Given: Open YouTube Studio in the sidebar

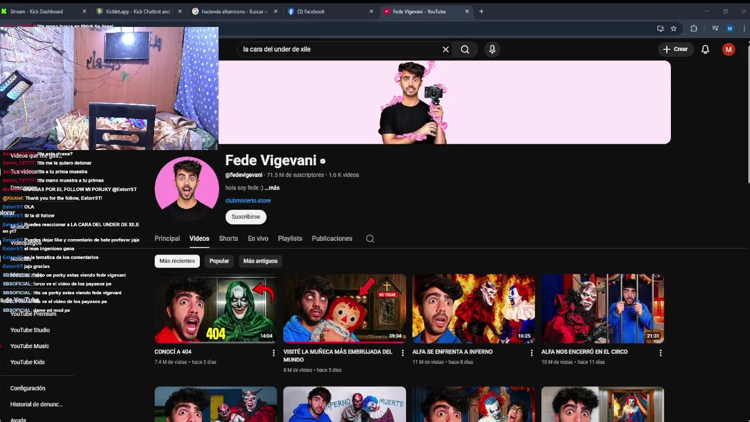Looking at the screenshot, I should tap(30, 330).
